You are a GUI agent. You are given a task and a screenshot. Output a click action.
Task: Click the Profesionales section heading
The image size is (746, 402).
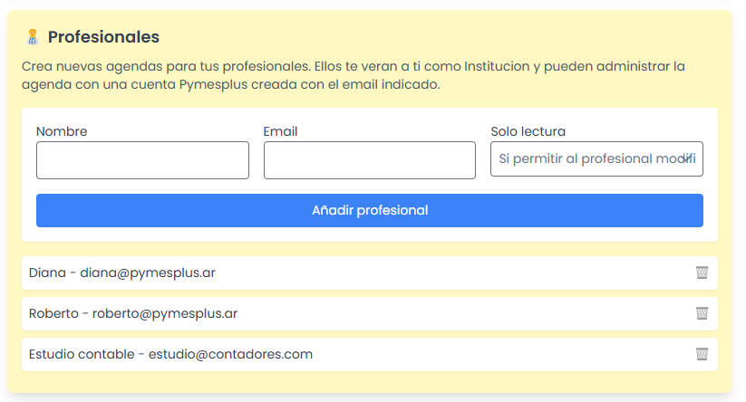coord(103,37)
